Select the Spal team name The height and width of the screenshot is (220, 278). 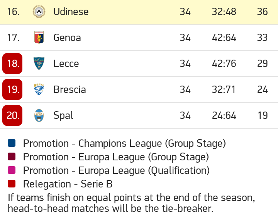click(63, 115)
